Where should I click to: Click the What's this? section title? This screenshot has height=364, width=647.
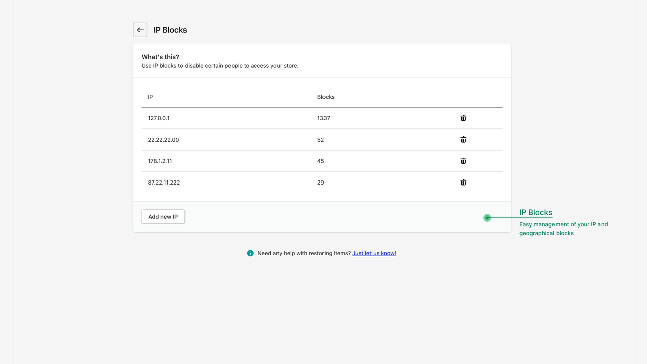pyautogui.click(x=160, y=57)
